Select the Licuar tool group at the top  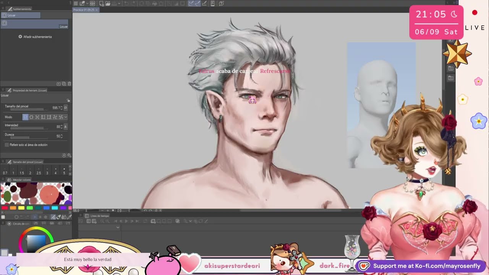(20, 15)
